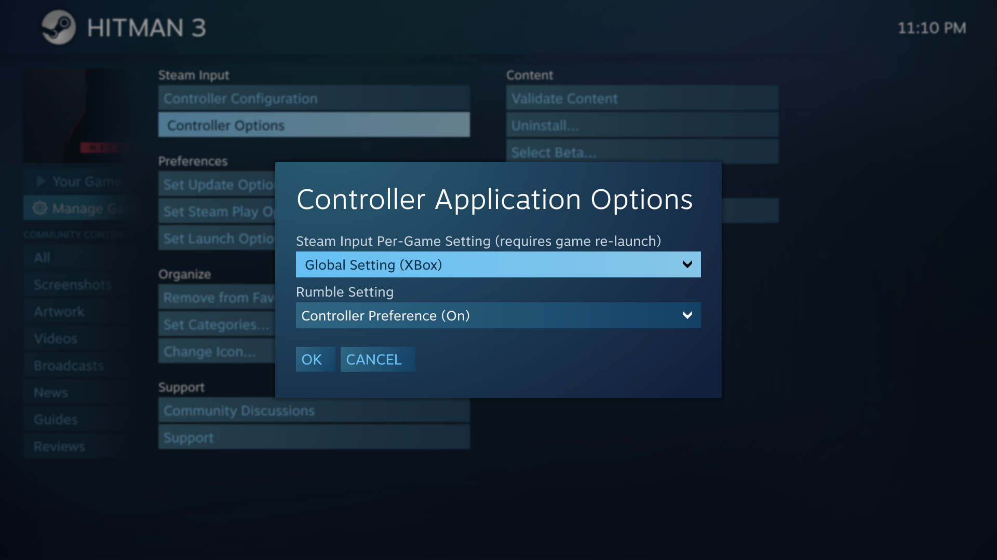
Task: View the Broadcasts section
Action: point(68,365)
